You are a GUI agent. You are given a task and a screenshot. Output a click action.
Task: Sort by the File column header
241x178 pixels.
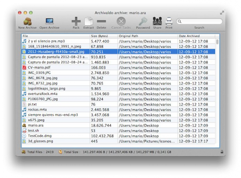click(x=56, y=36)
